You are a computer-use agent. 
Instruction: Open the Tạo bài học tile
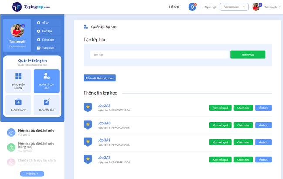(x=18, y=105)
